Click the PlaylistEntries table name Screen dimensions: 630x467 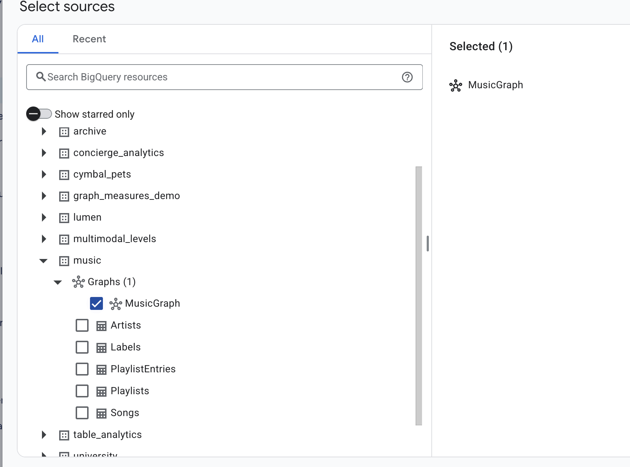click(x=143, y=369)
